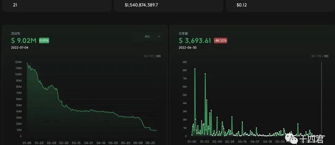Click the $ 9.02M liquidity value
This screenshot has height=145, width=335.
(x=24, y=40)
